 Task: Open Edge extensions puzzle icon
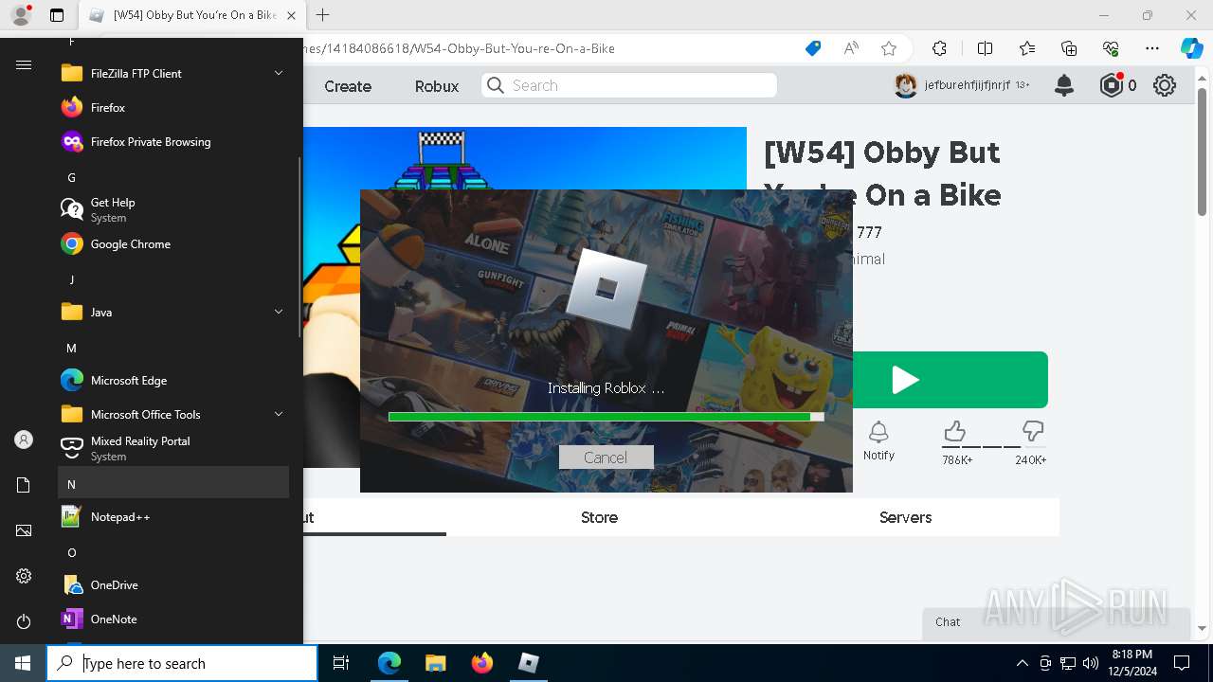(x=939, y=48)
